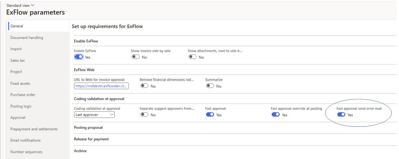Toggle Remove financial dimensions switch
Viewport: 399px width, 159px height.
[144, 86]
